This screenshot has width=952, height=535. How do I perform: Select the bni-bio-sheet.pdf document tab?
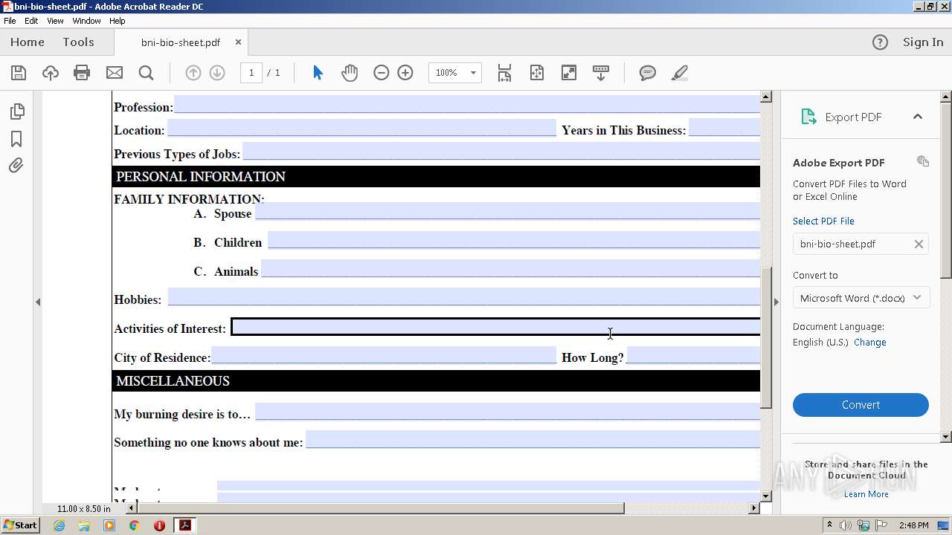point(181,42)
